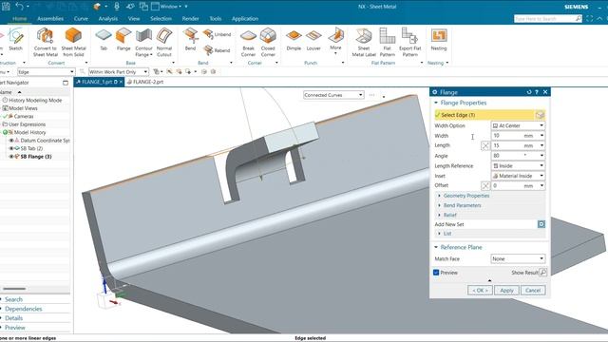This screenshot has width=608, height=342.
Task: Open the Edge selection filter dropdown
Action: pyautogui.click(x=46, y=72)
